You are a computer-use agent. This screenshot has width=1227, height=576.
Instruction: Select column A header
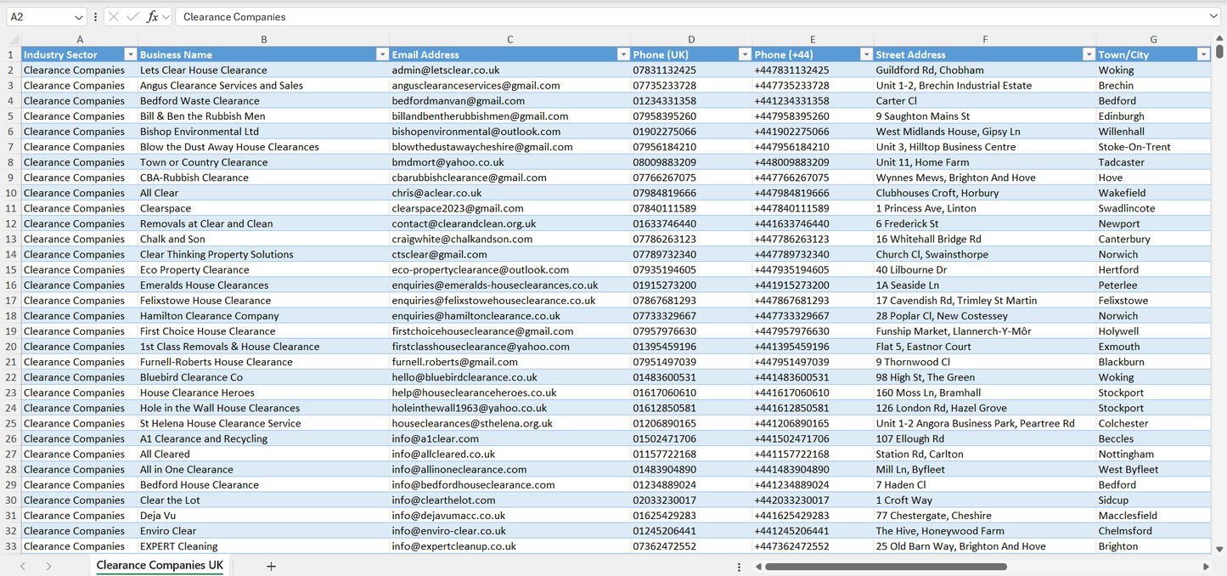coord(80,40)
